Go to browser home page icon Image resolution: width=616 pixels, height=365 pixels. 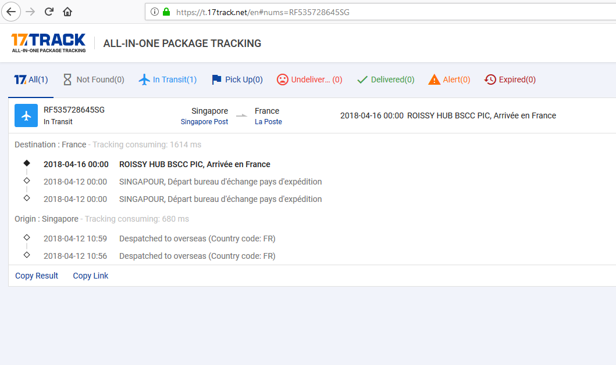[x=67, y=12]
